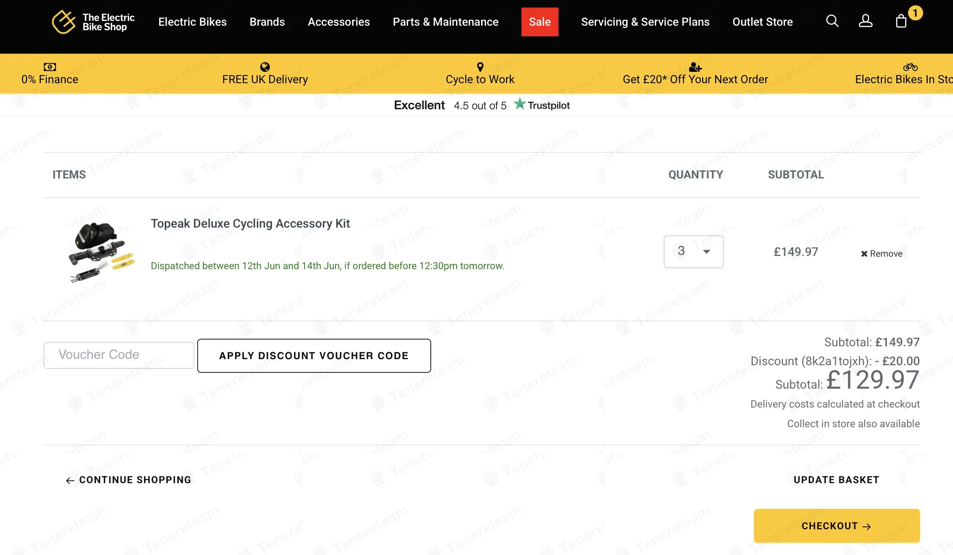Click the Get £20 Off person-plus icon
The width and height of the screenshot is (953, 555).
click(695, 67)
